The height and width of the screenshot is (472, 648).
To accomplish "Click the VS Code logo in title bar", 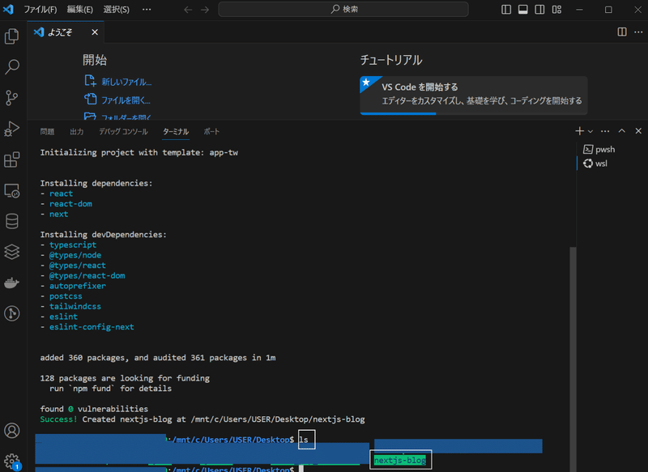I will [8, 9].
